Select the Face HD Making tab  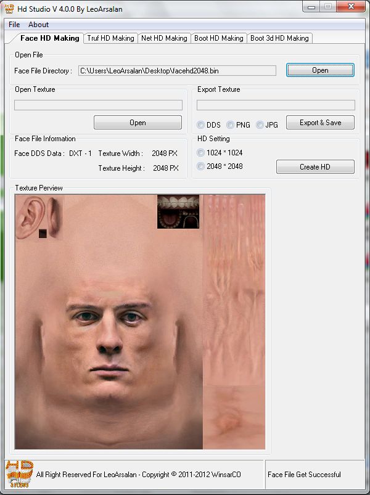pyautogui.click(x=50, y=38)
